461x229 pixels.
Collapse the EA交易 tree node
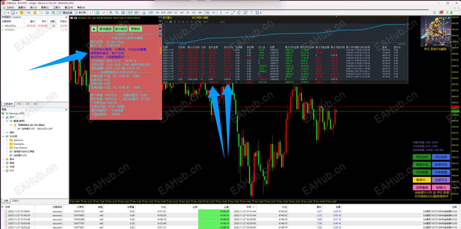pos(3,136)
